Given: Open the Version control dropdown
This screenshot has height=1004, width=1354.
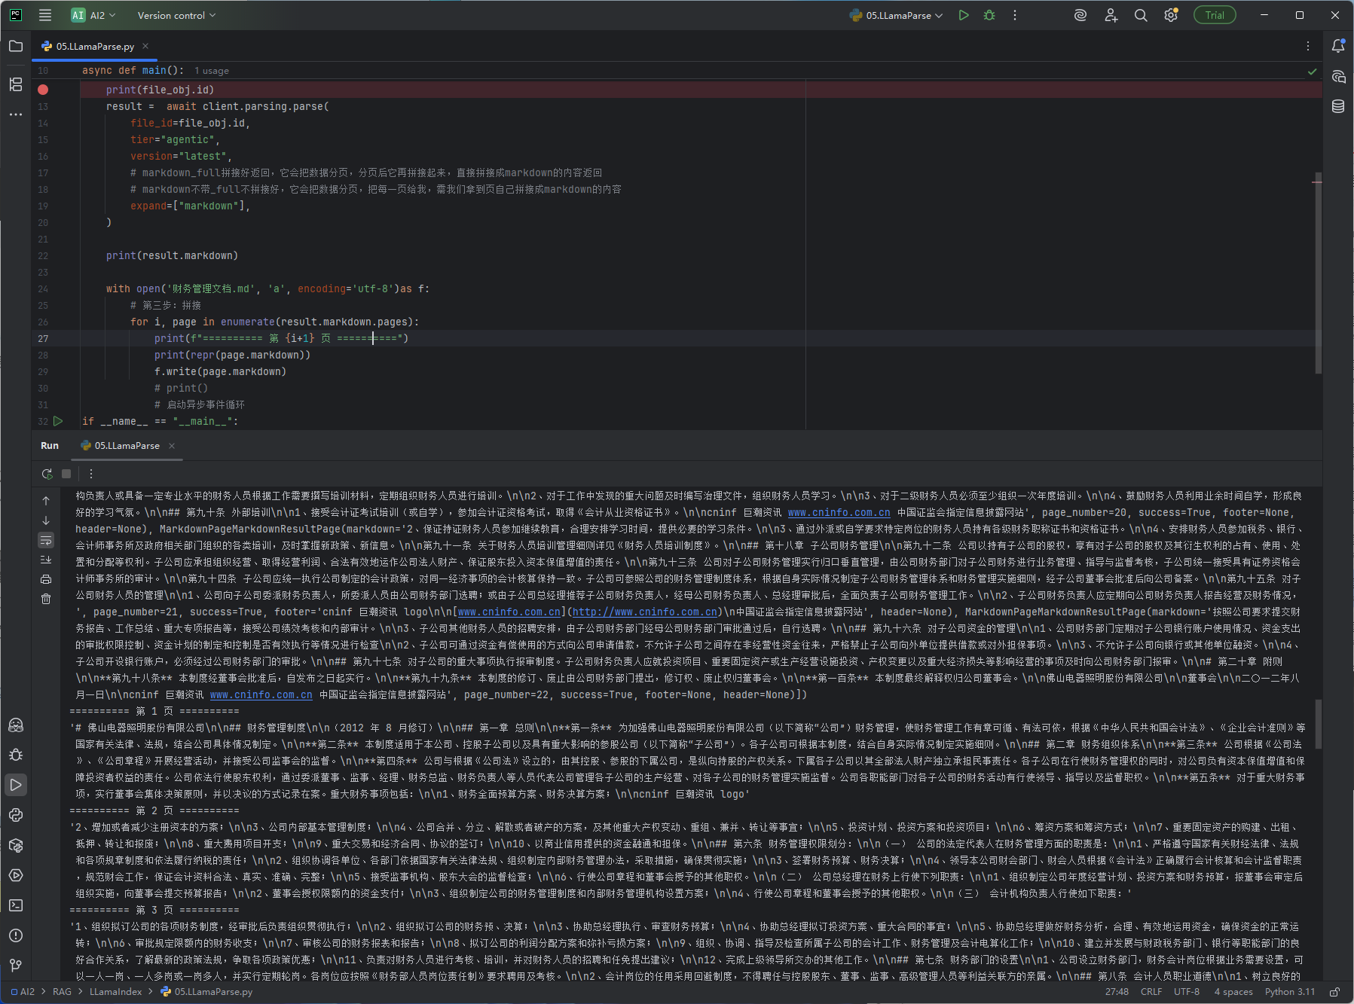Looking at the screenshot, I should coord(176,15).
